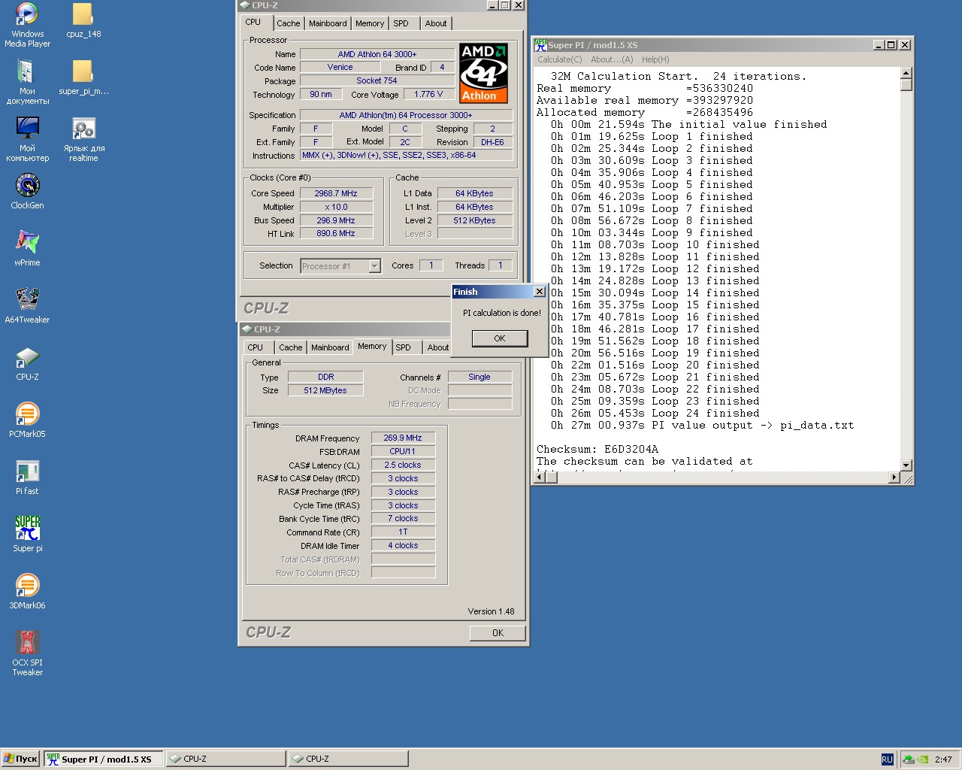962x770 pixels.
Task: Click the Channels # value Single
Action: pos(479,377)
